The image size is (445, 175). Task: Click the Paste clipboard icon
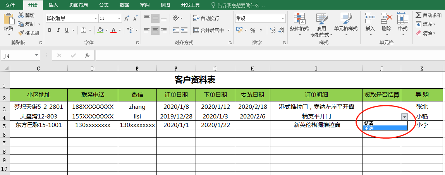click(9, 19)
